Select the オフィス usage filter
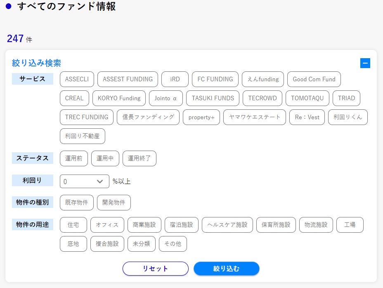The width and height of the screenshot is (383, 288). click(107, 225)
